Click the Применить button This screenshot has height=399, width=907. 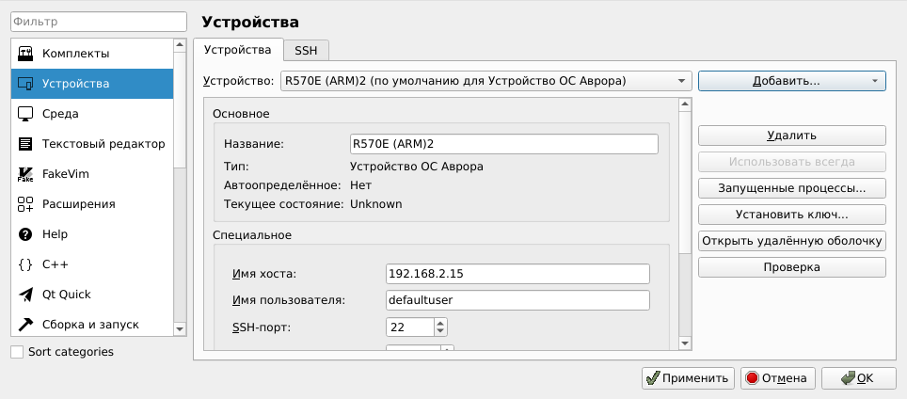click(x=689, y=378)
